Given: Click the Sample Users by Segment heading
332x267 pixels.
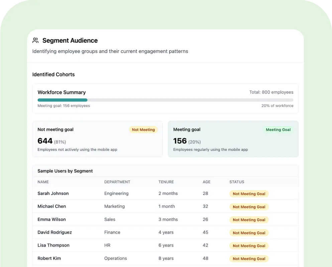Looking at the screenshot, I should (x=65, y=171).
